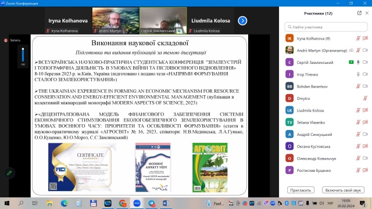Click the blue vertical volume bar in the Zoom window
The image size is (372, 209).
point(23,55)
